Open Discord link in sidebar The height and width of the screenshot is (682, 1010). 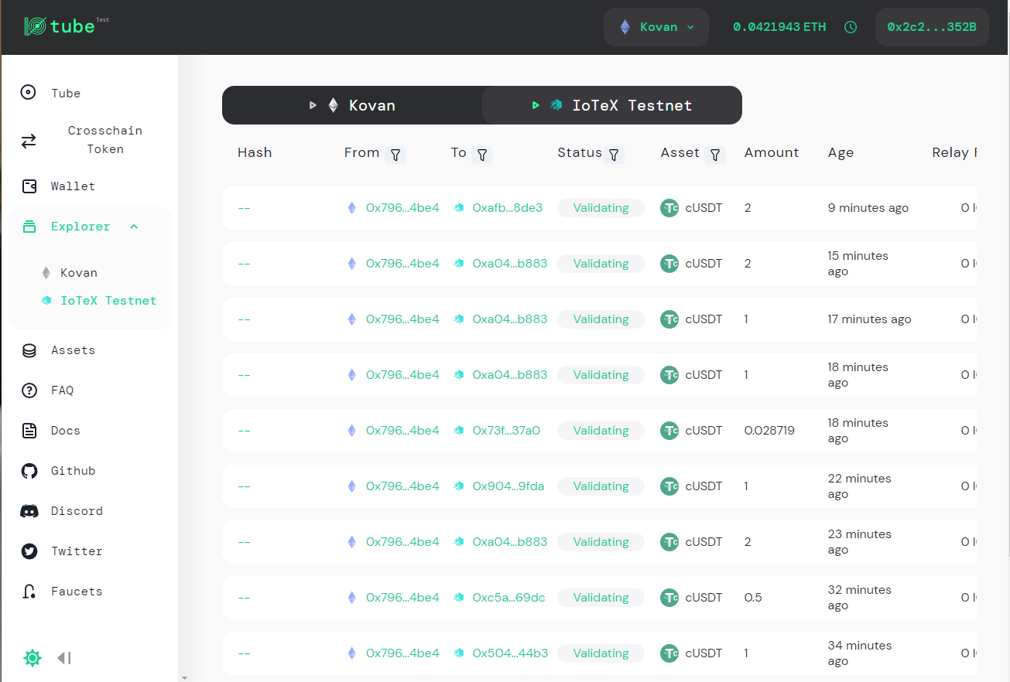77,511
